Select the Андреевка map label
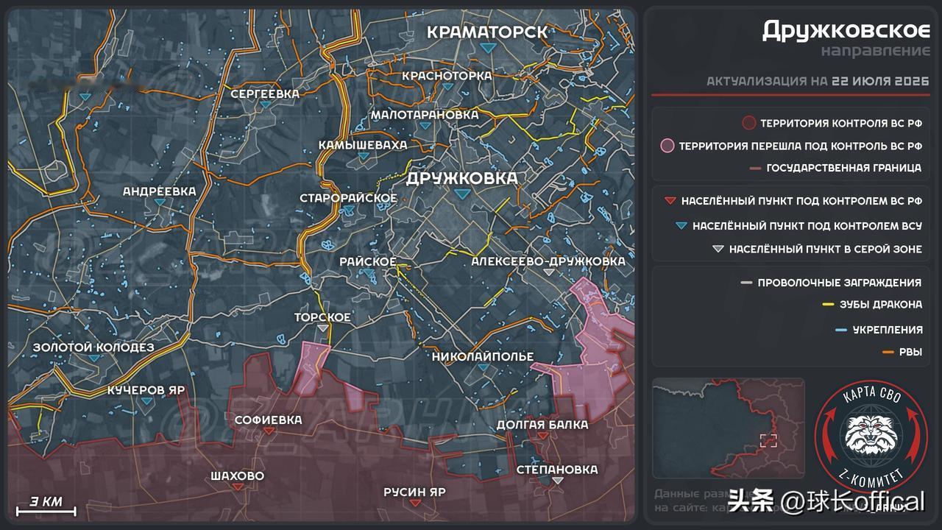The image size is (942, 530). point(160,191)
